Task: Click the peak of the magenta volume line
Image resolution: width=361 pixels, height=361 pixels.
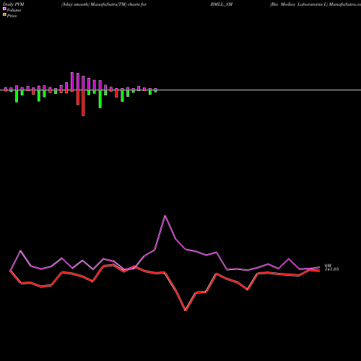Action: coord(165,216)
